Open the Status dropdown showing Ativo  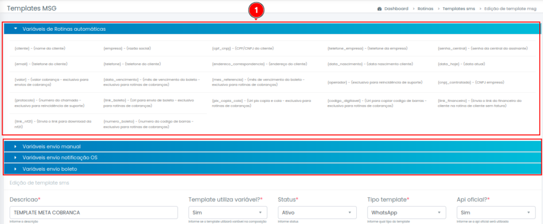[317, 212]
